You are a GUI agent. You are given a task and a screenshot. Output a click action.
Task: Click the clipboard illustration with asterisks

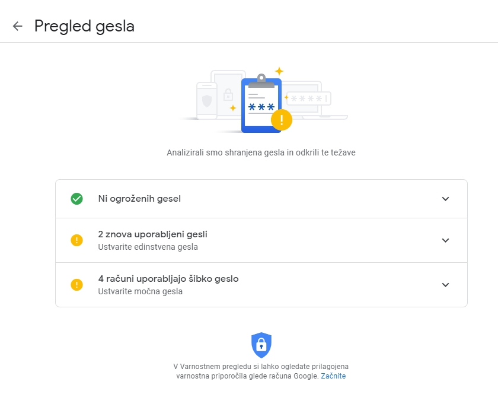260,106
